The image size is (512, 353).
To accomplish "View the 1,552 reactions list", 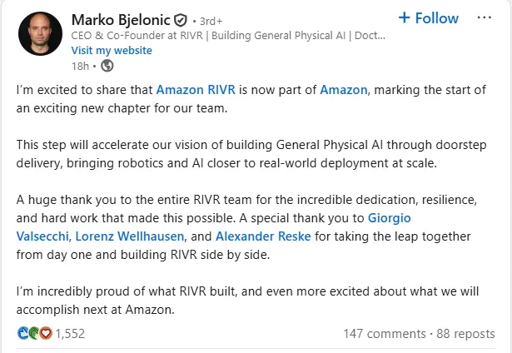I will [71, 333].
